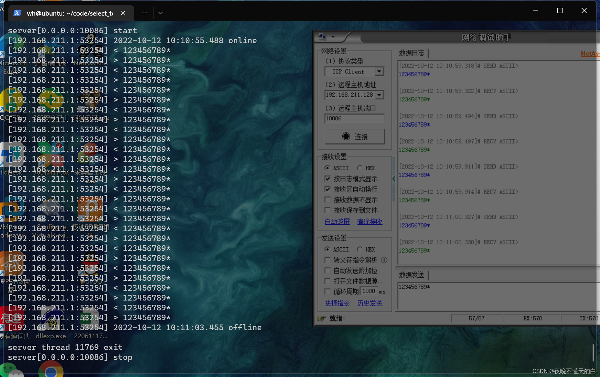The width and height of the screenshot is (600, 377).
Task: Click the 清除接收 link
Action: click(370, 222)
